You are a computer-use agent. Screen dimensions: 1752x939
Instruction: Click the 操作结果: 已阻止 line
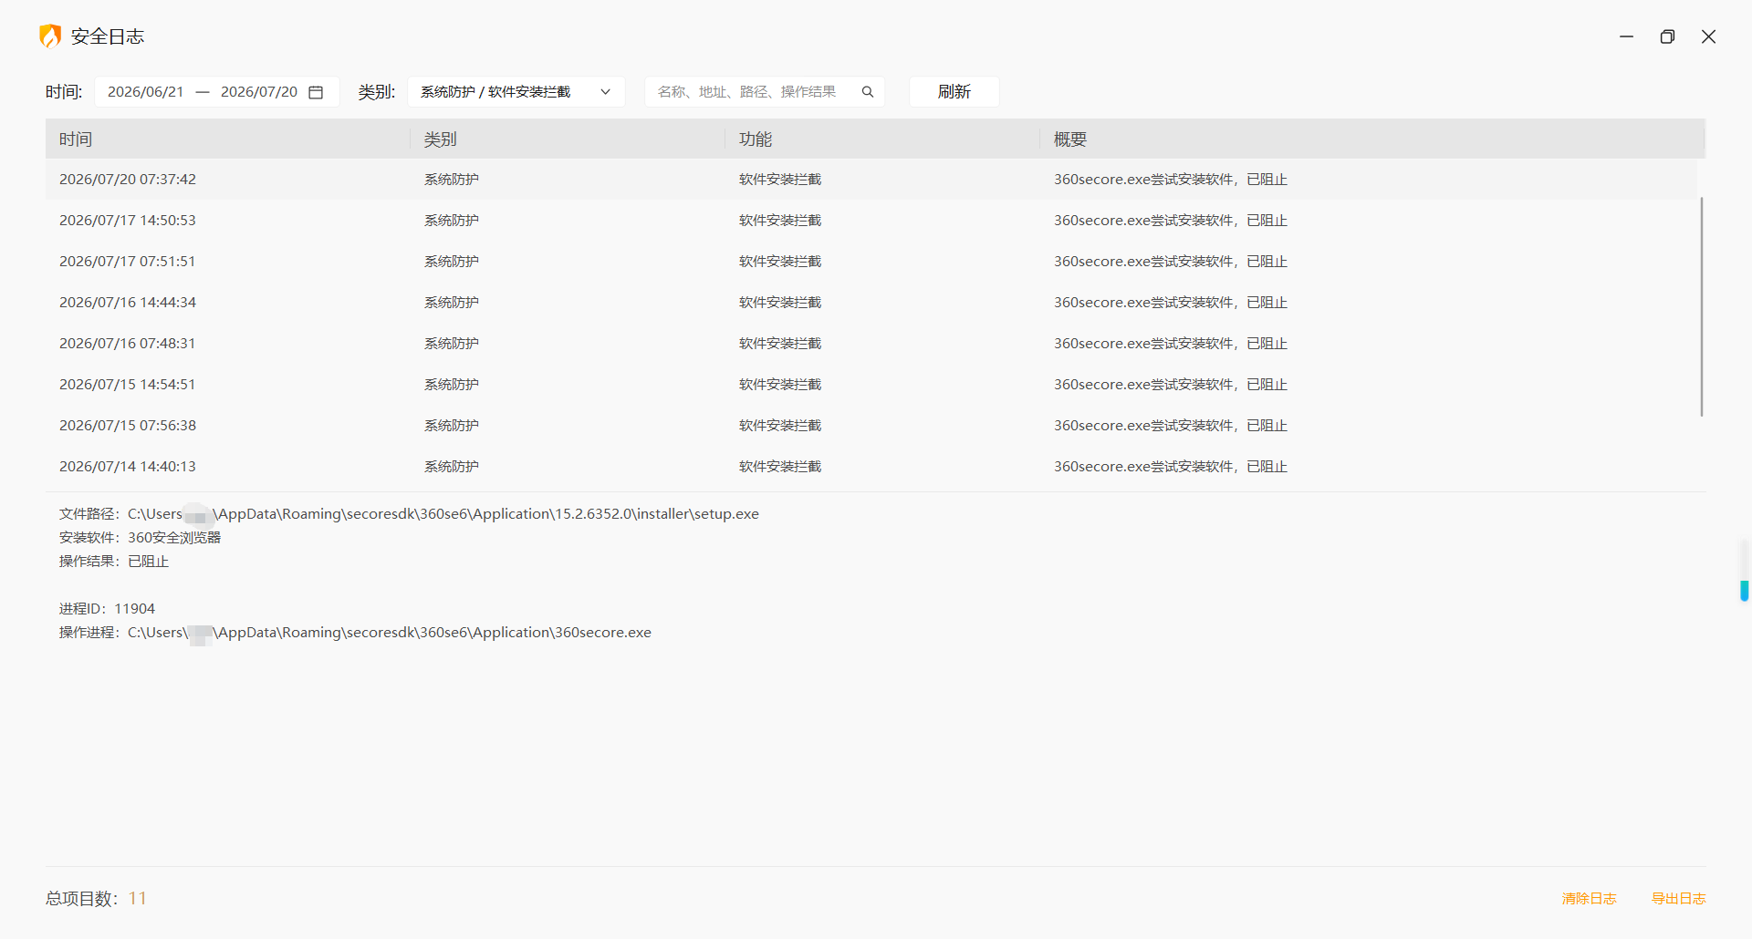click(114, 562)
